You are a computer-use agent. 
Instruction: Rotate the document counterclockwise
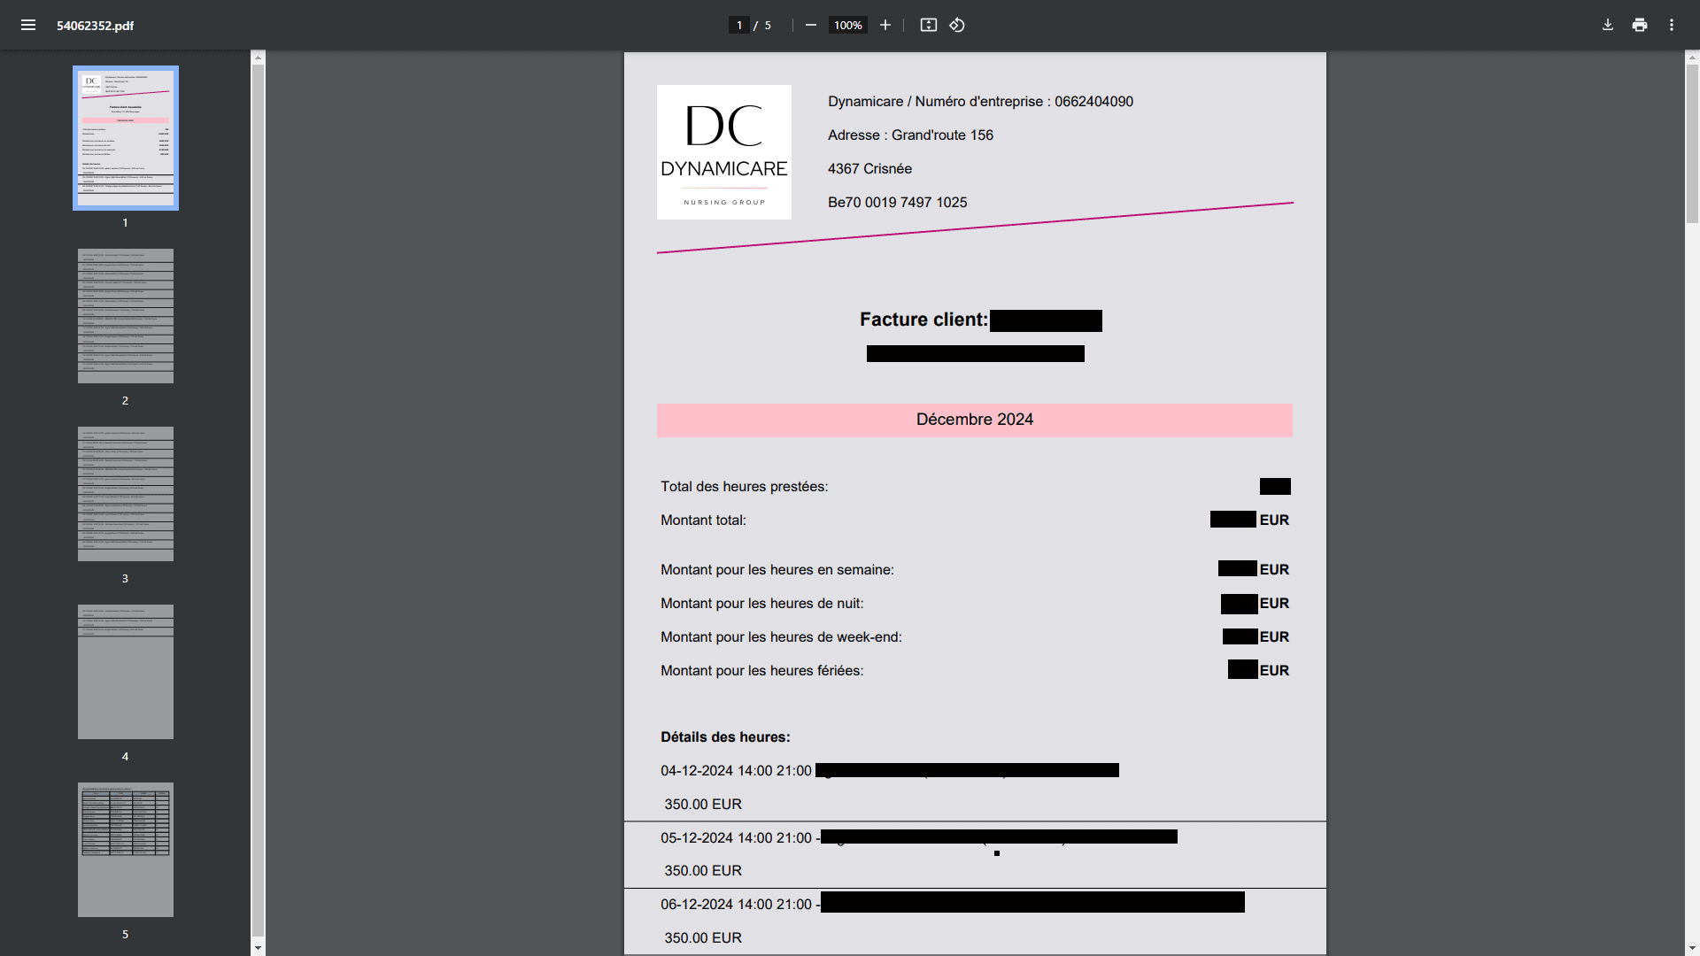957,25
